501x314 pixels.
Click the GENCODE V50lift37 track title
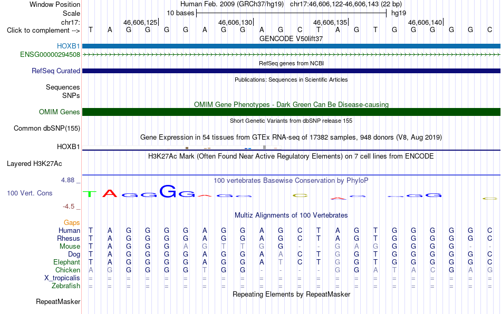[x=291, y=38]
